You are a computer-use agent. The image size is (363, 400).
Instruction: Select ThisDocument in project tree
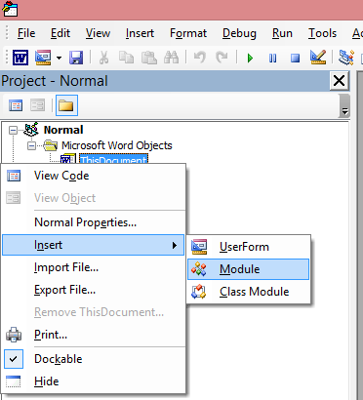113,159
